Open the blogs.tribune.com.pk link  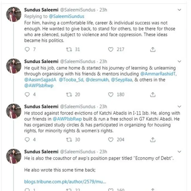click(x=65, y=181)
